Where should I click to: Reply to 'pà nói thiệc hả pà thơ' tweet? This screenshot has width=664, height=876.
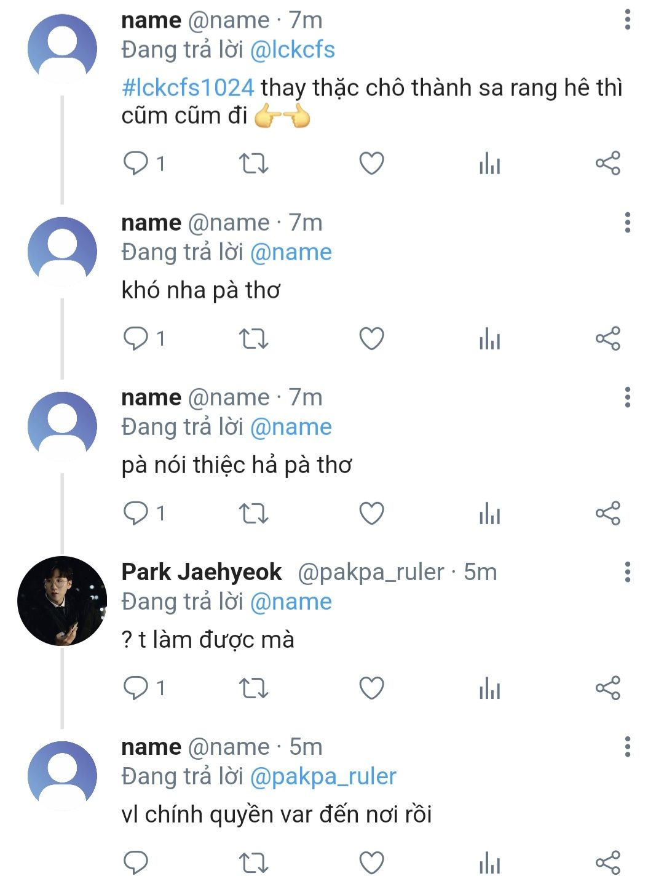tap(136, 514)
